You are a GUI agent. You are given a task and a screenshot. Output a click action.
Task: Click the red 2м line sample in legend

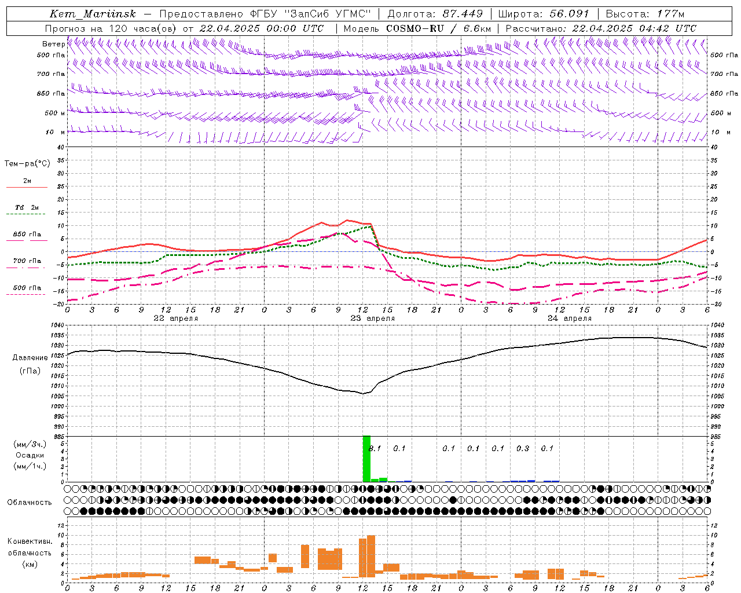pyautogui.click(x=27, y=187)
